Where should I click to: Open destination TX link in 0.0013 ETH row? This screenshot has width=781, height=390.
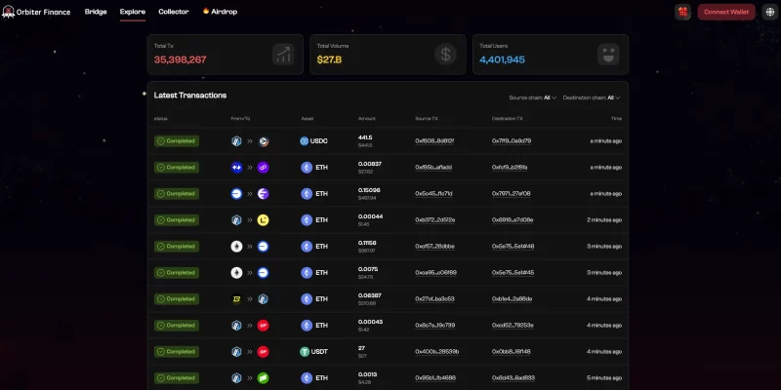(514, 378)
